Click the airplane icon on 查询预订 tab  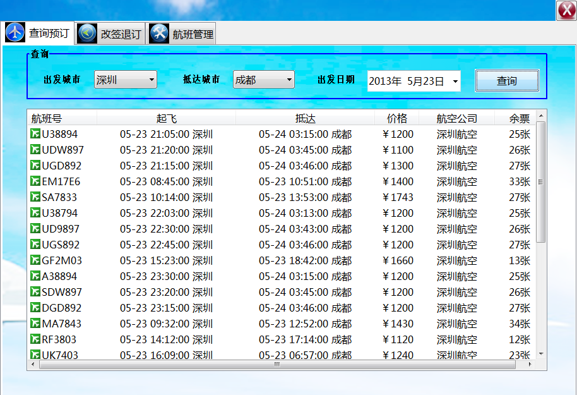[x=15, y=32]
